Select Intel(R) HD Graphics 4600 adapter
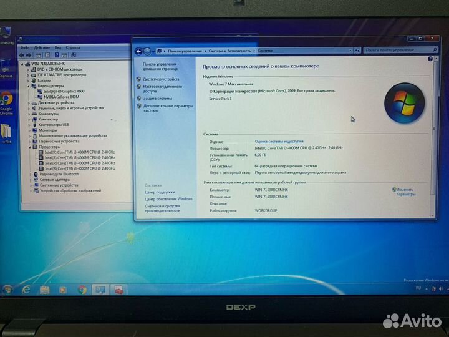Viewport: 449px width, 337px height. click(x=64, y=91)
